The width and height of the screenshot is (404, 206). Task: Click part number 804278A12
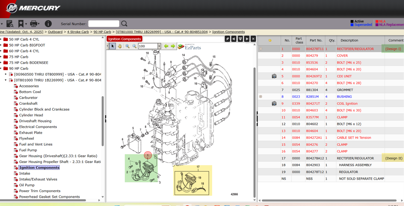(315, 158)
